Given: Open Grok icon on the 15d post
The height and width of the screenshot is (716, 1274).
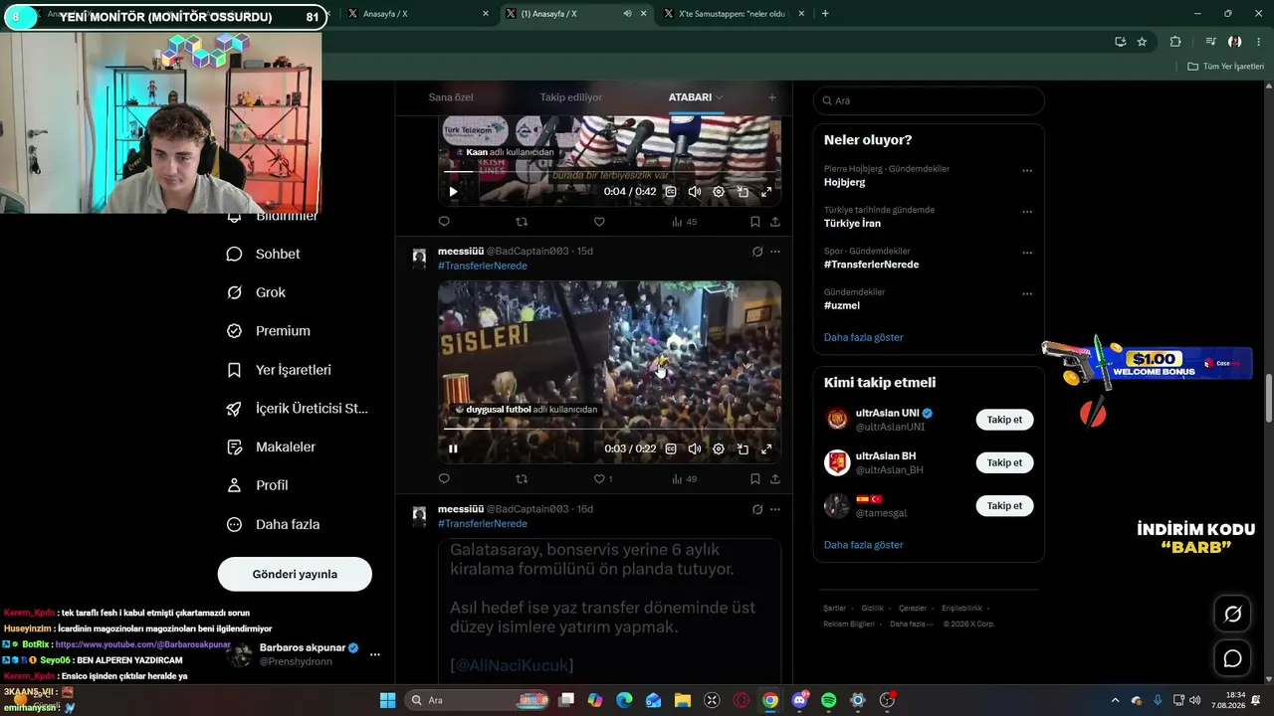Looking at the screenshot, I should tap(757, 252).
